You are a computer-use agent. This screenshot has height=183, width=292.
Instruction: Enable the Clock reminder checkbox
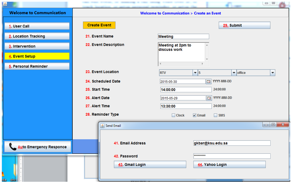[173, 115]
